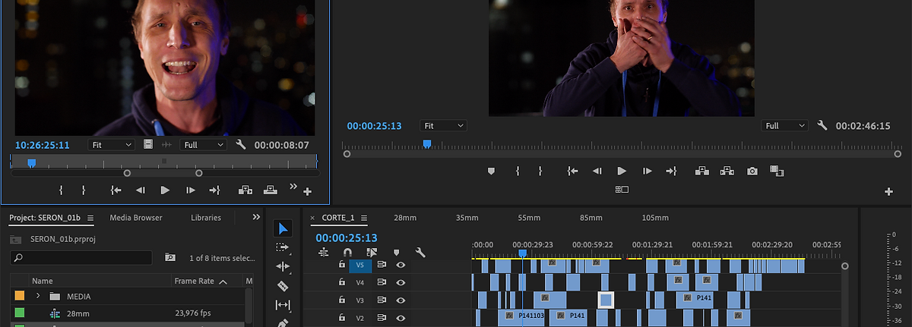Toggle timeline snapping magnet
Screen dimensions: 912x327
(347, 253)
